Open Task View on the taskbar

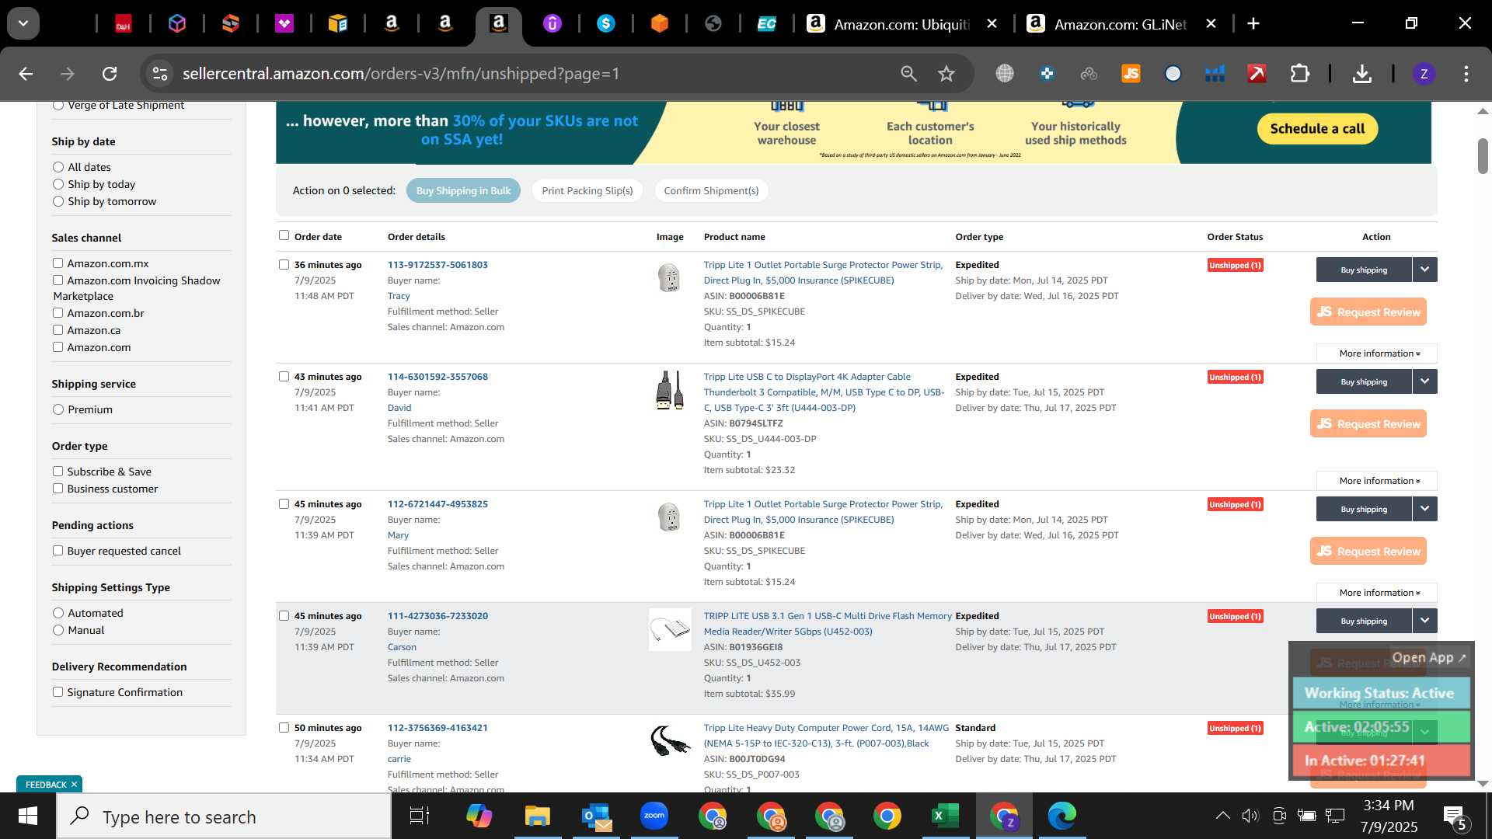pos(420,816)
